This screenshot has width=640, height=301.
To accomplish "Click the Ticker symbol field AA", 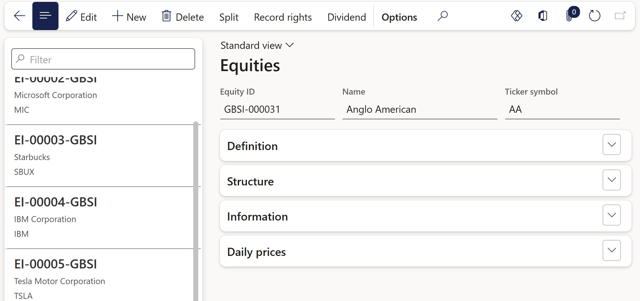I will pos(562,109).
